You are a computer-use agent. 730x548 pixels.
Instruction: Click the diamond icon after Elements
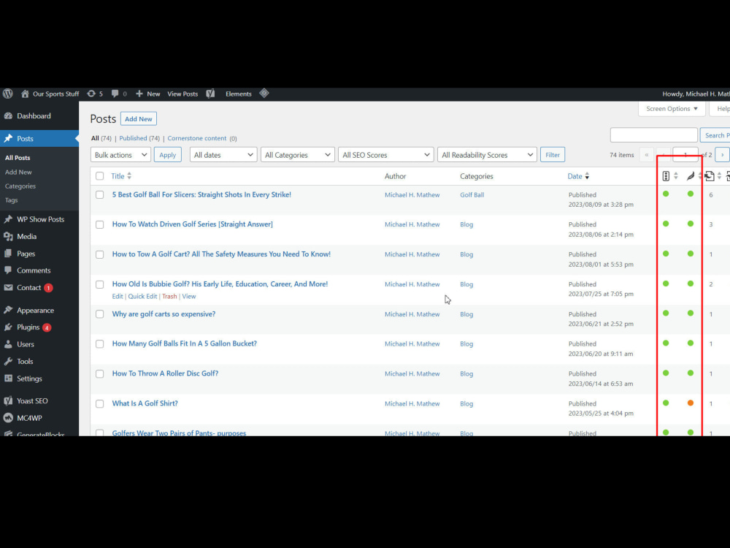click(x=264, y=94)
